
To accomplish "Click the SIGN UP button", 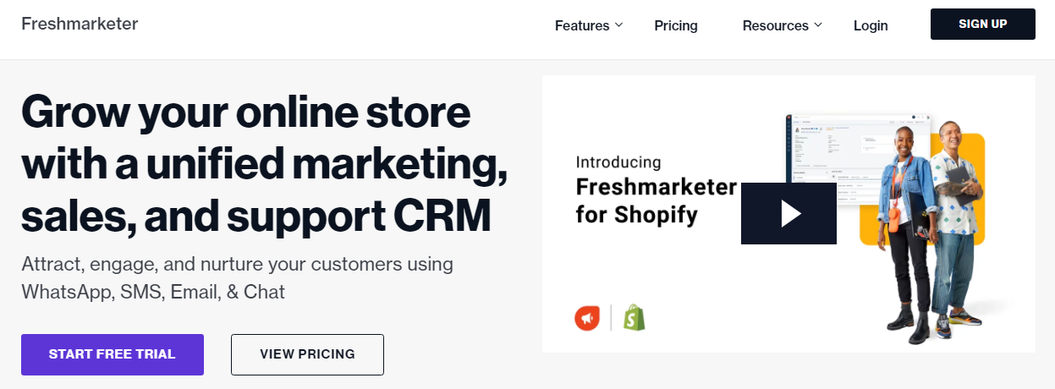I will (x=983, y=24).
